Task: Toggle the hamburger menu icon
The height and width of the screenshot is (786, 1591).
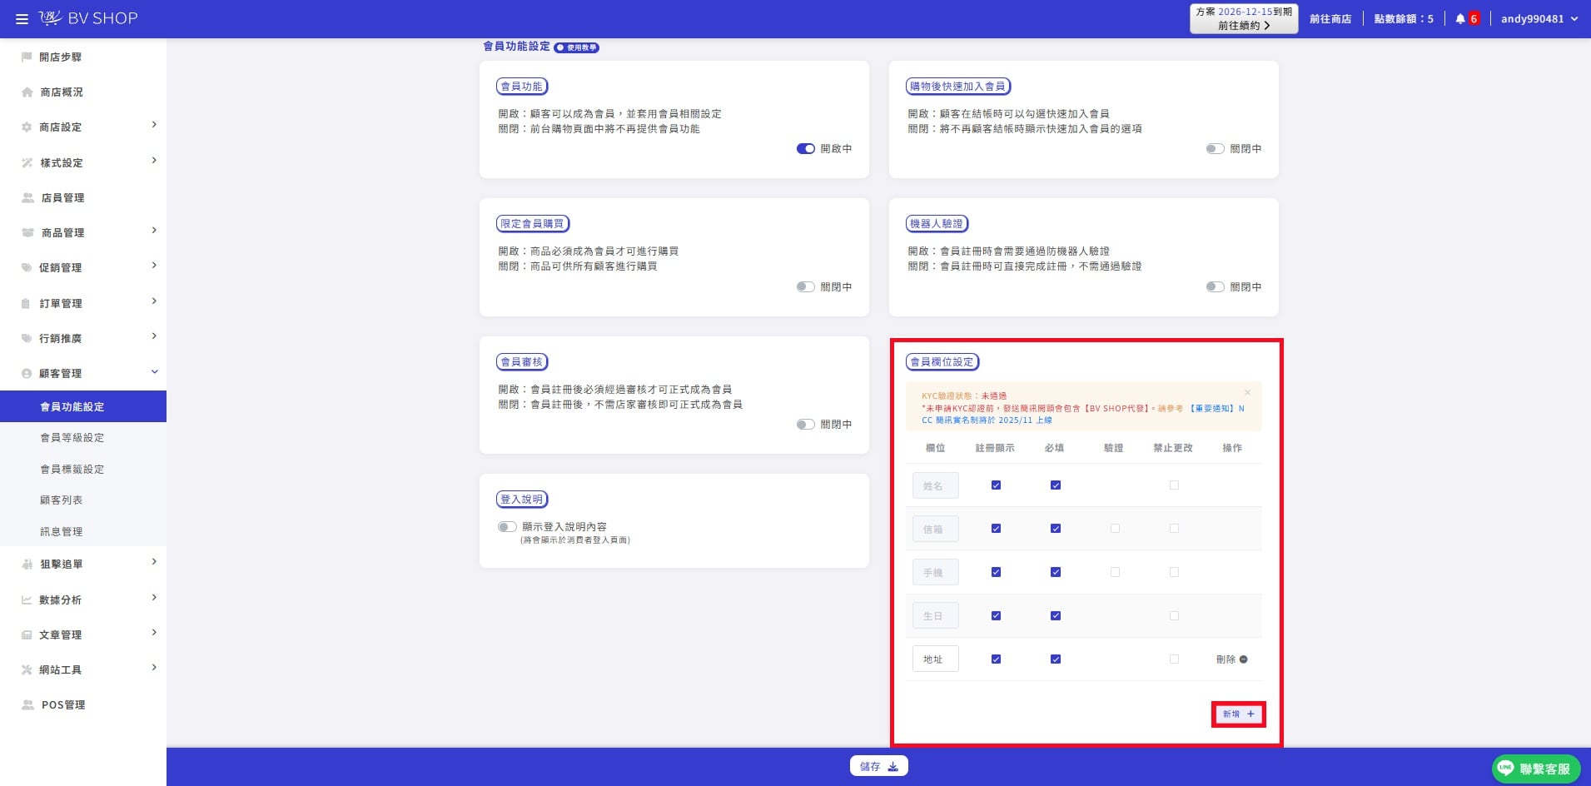Action: click(x=22, y=18)
